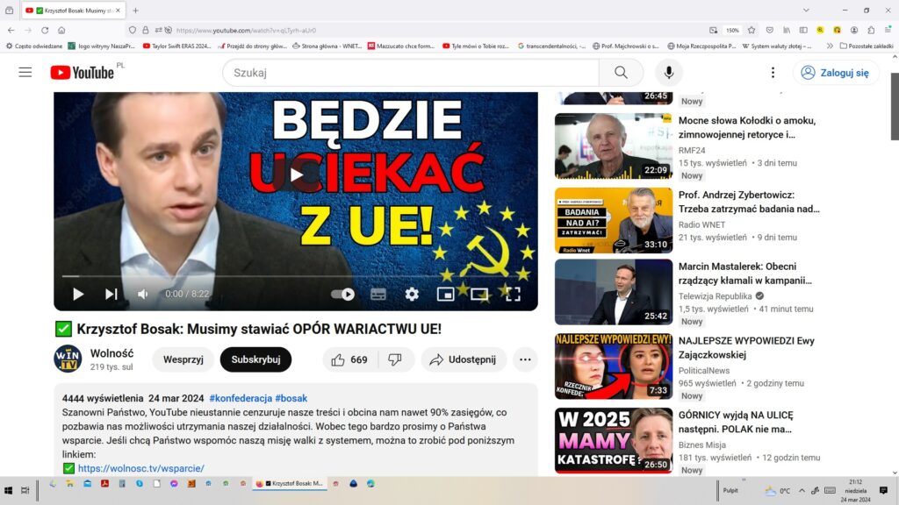Open the Telewizja Republika channel name
899x505 pixels.
(715, 296)
